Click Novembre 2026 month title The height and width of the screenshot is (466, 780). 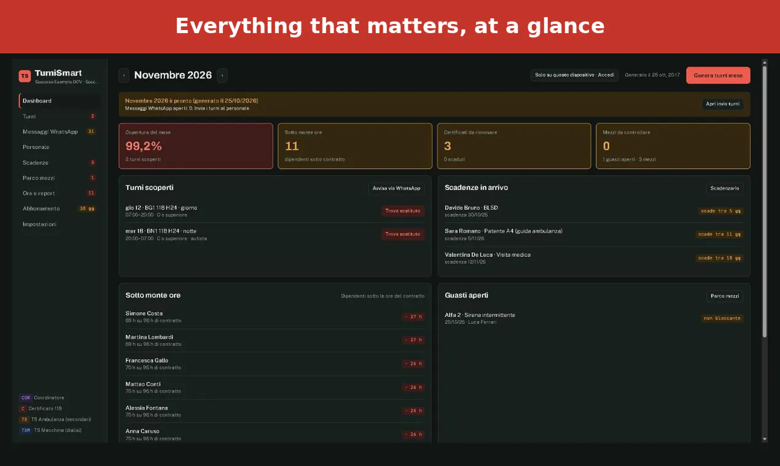pyautogui.click(x=173, y=75)
